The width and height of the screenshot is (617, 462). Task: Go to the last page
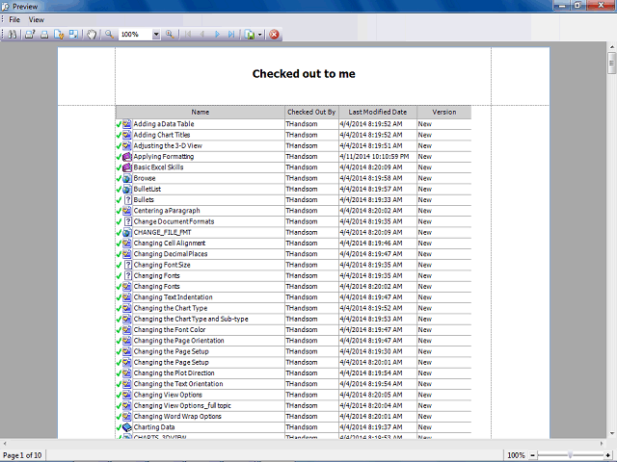point(231,35)
